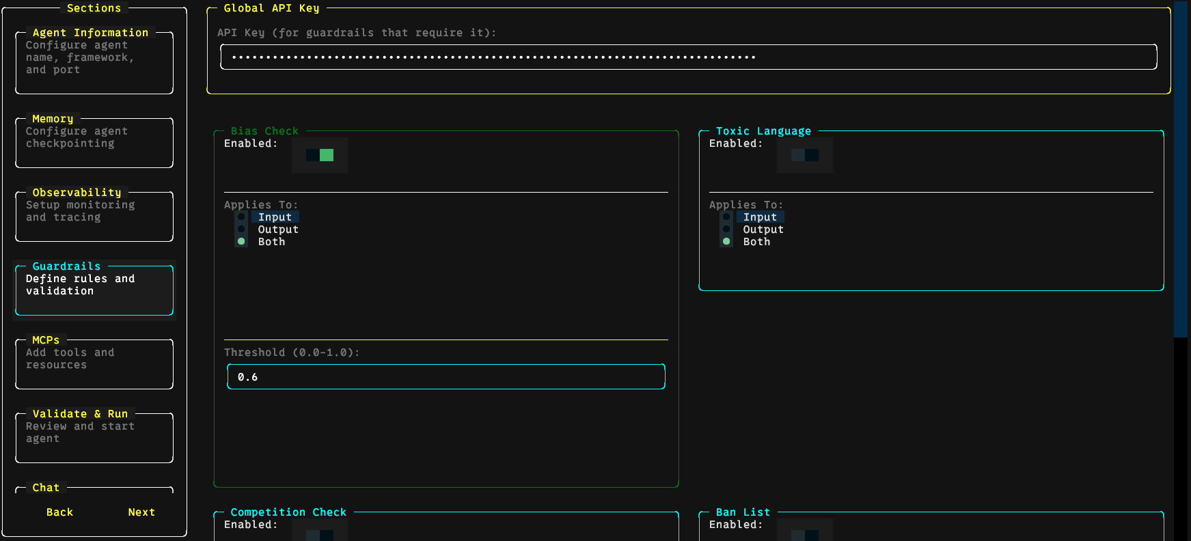
Task: Open the MCPs section
Action: coord(94,363)
